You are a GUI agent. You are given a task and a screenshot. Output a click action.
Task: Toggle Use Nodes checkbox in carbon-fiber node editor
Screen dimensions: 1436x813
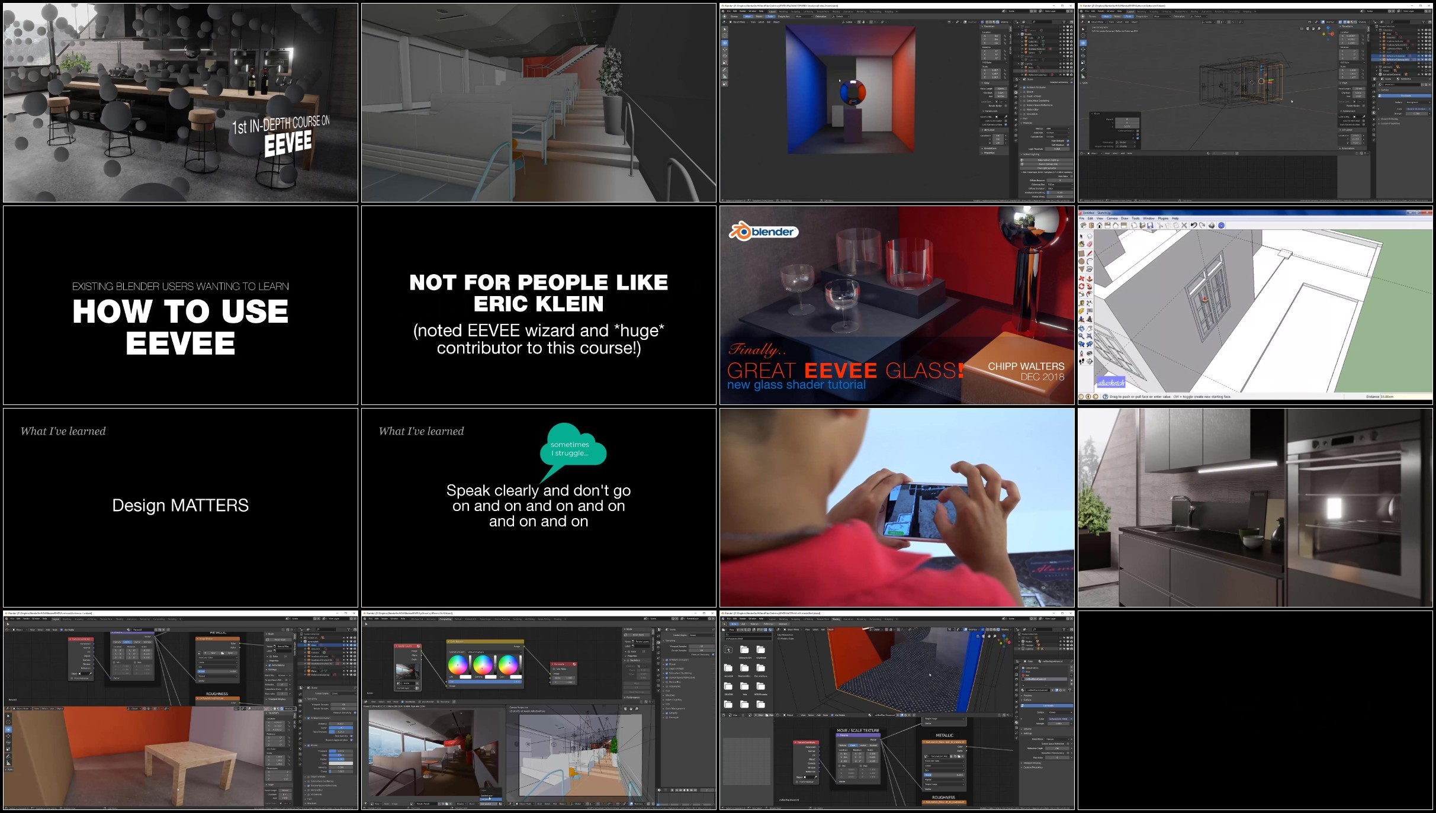[x=832, y=715]
